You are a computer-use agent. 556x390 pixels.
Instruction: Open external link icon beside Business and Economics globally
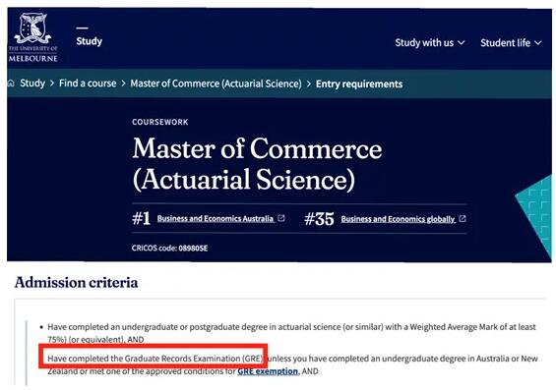click(463, 219)
